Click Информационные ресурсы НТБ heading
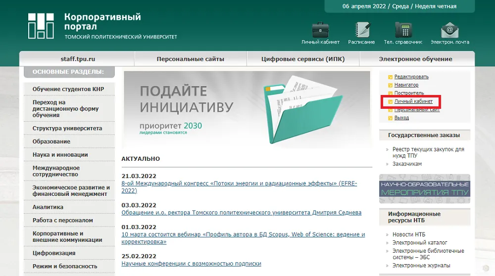 coord(414,217)
